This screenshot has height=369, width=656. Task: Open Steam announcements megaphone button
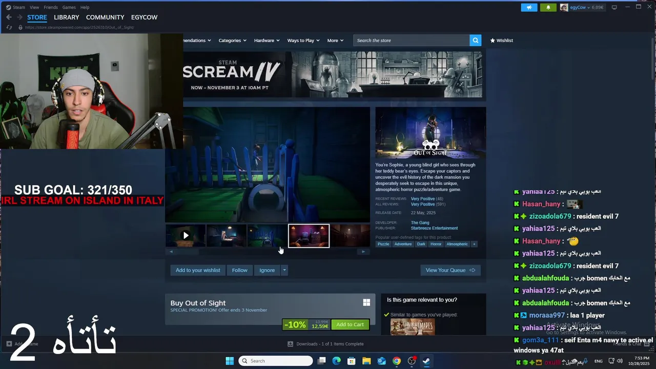click(529, 7)
